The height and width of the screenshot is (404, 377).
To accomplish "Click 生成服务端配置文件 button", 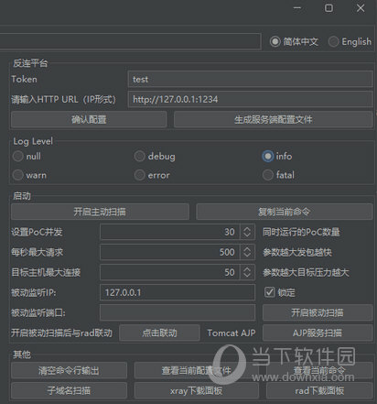I will [x=274, y=119].
